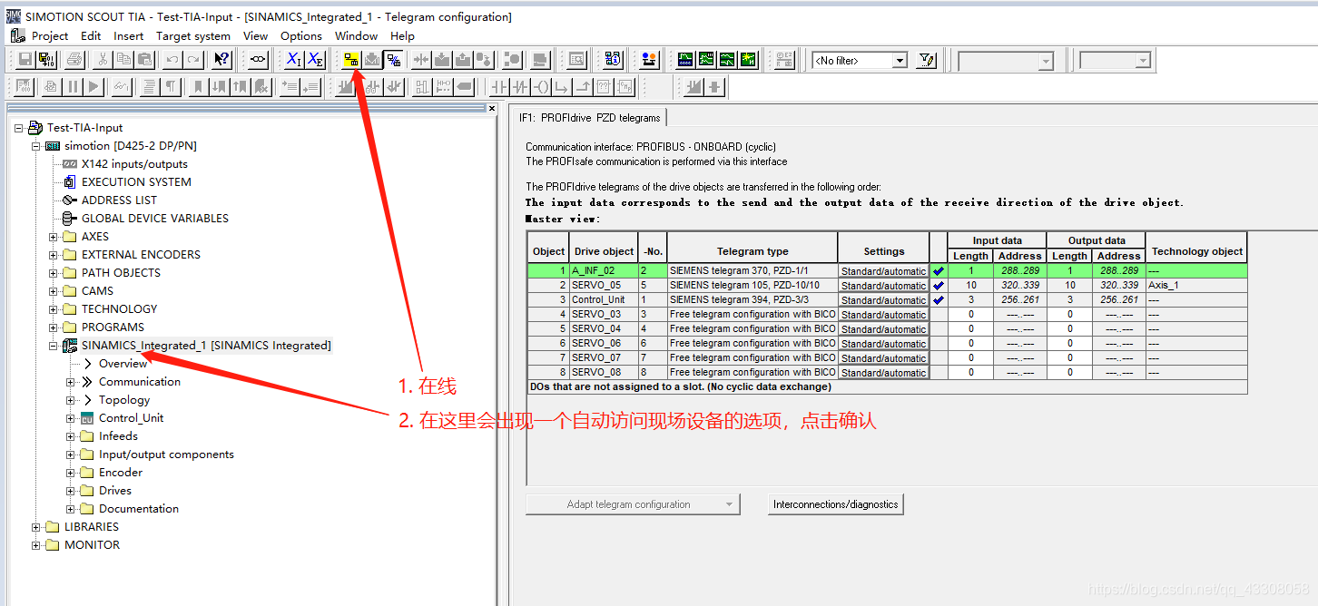The image size is (1318, 606).
Task: Click the Undo arrow toolbar icon
Action: 172,60
